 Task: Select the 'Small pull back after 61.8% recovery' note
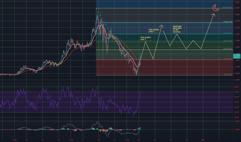click(178, 29)
